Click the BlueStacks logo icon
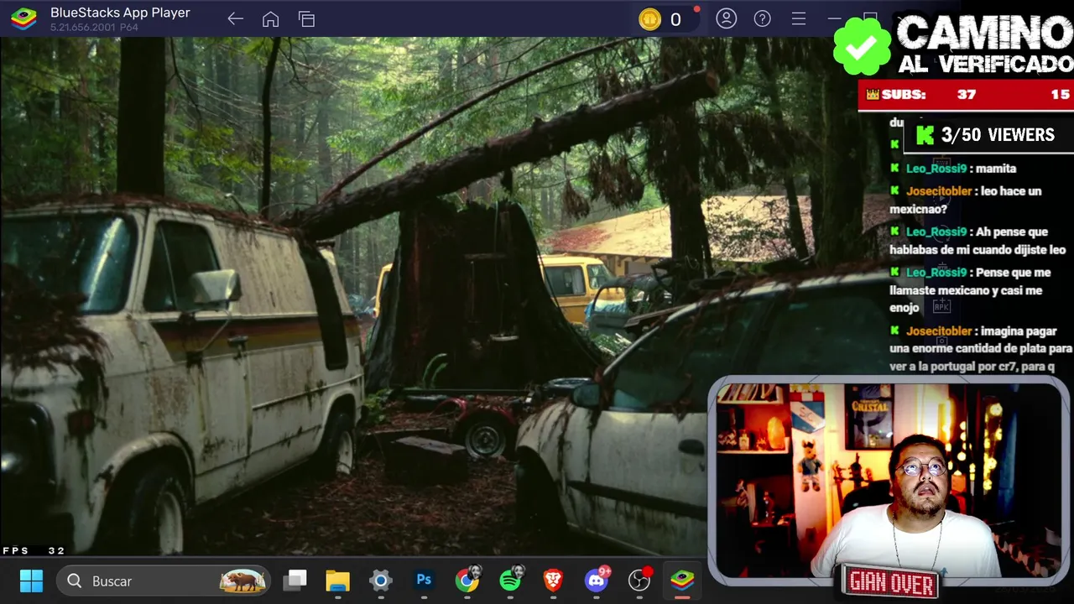 tap(23, 18)
